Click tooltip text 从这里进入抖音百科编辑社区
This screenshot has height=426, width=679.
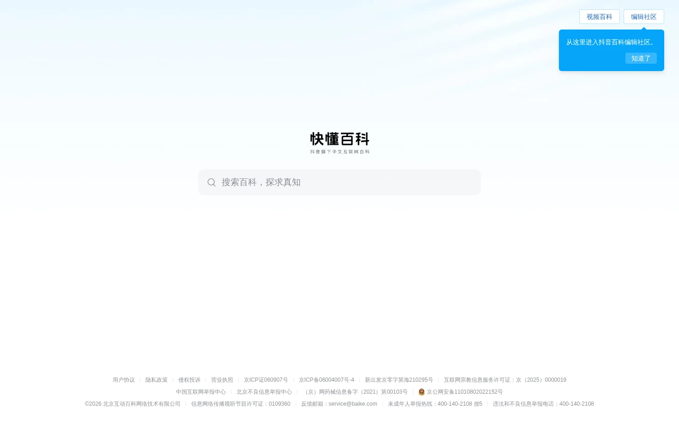(x=611, y=42)
